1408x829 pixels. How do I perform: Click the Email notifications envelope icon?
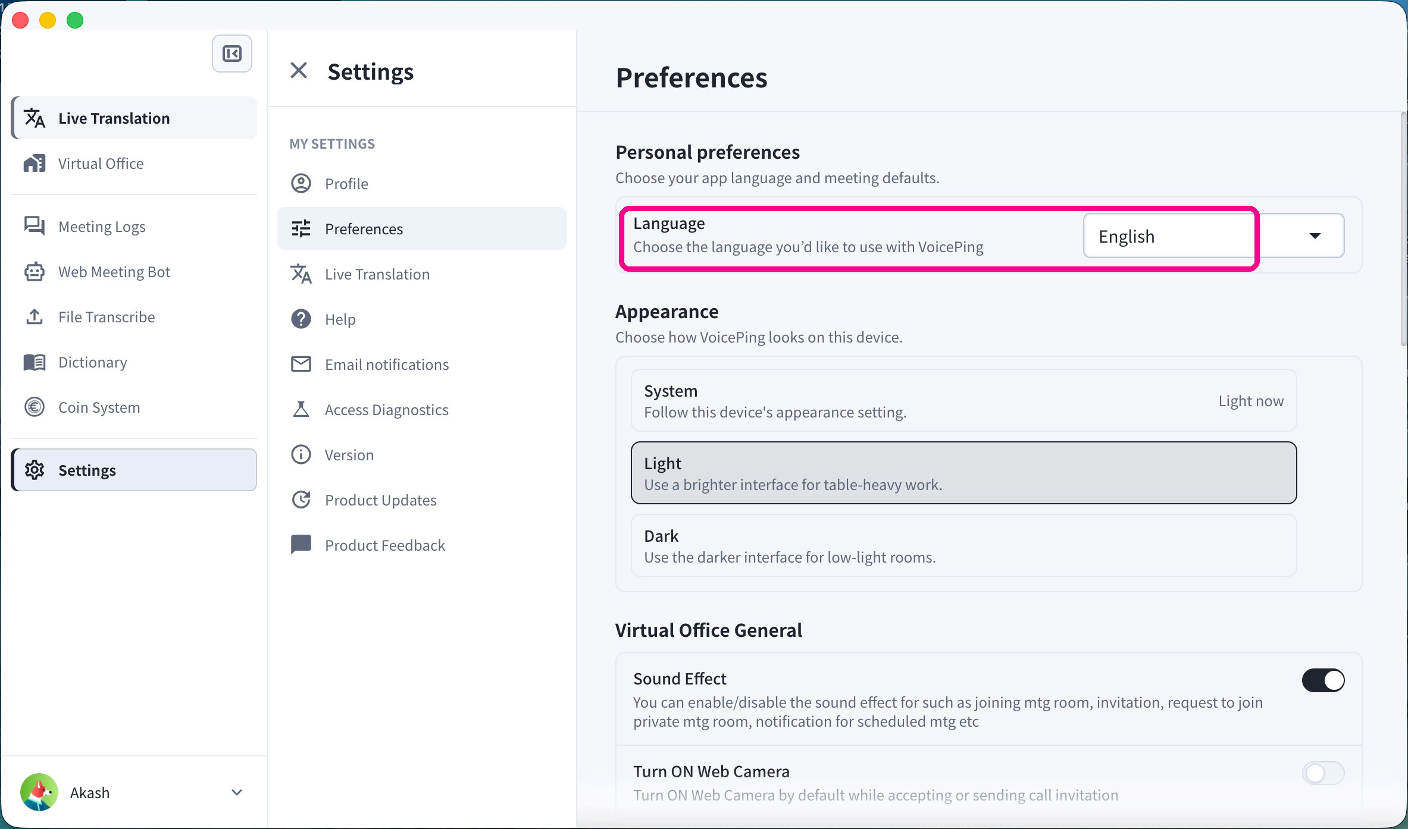coord(301,365)
